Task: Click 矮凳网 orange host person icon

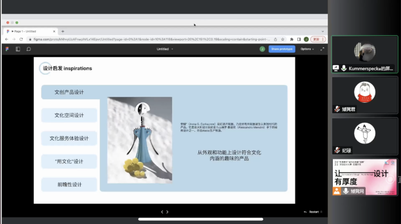Action: [x=336, y=191]
